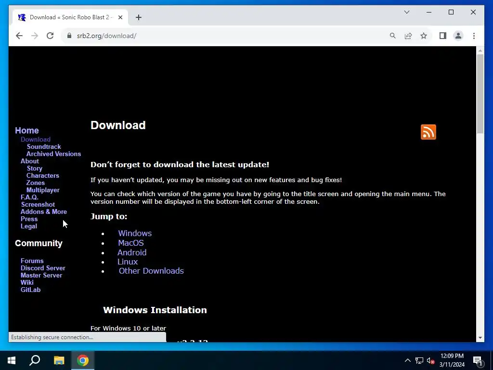The height and width of the screenshot is (370, 493).
Task: Open the Discord Server link
Action: pyautogui.click(x=43, y=268)
